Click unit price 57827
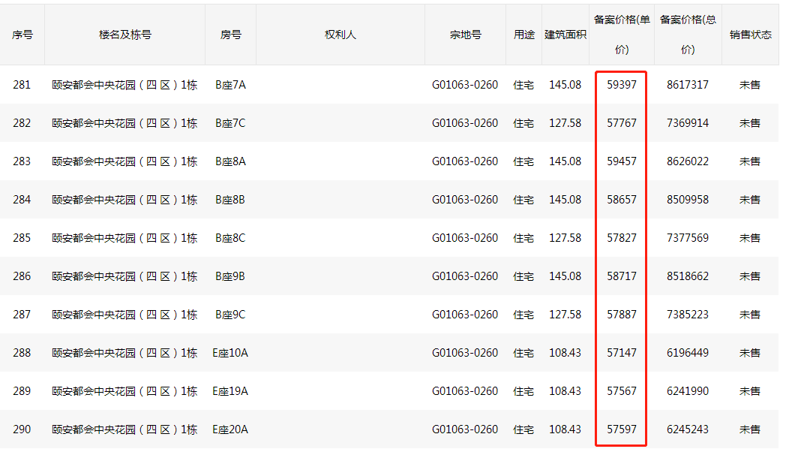 coord(622,238)
